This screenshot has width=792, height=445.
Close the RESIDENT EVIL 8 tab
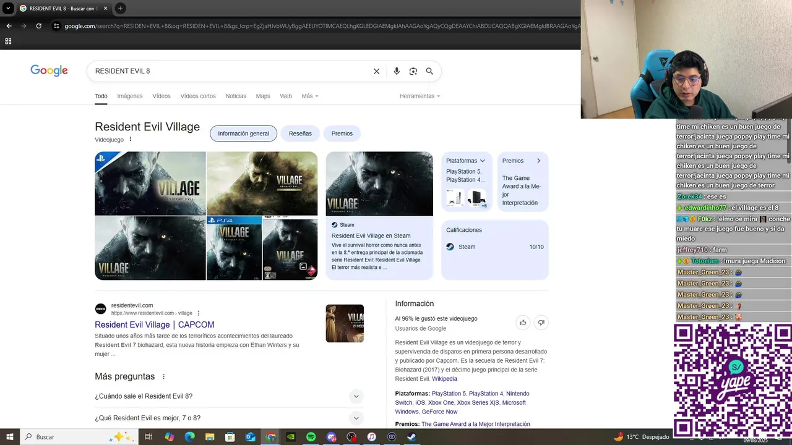106,8
